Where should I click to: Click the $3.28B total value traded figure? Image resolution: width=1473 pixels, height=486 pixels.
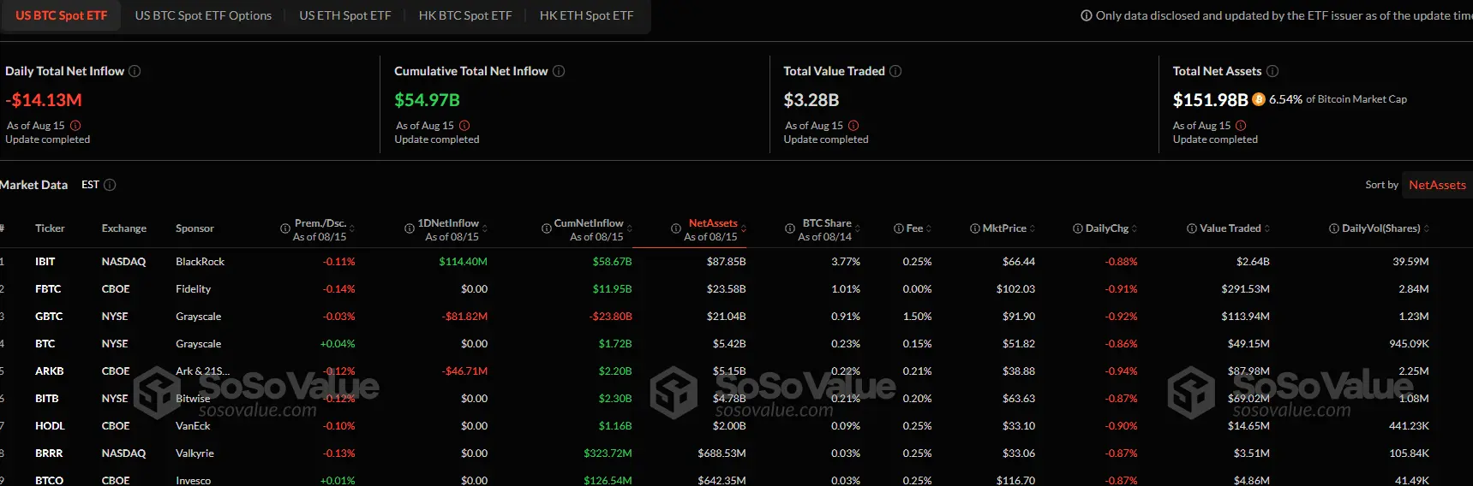pos(811,100)
